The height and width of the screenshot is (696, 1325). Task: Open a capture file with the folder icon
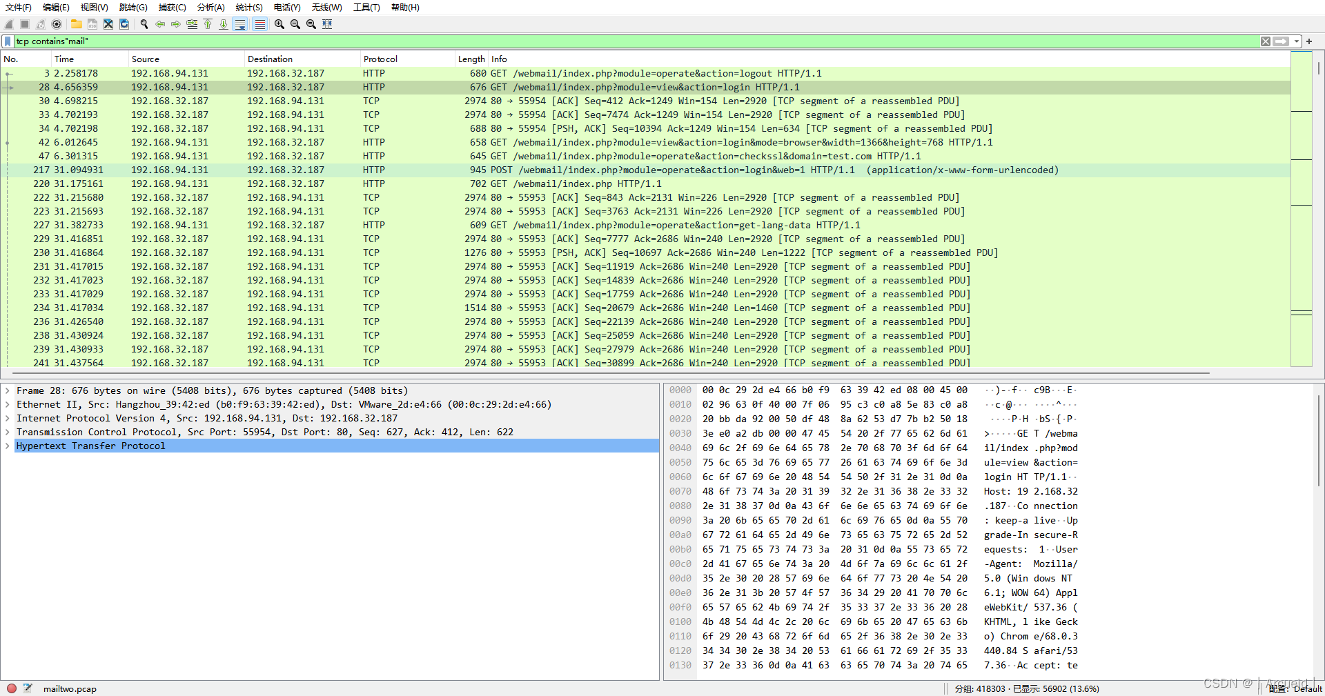[x=77, y=24]
